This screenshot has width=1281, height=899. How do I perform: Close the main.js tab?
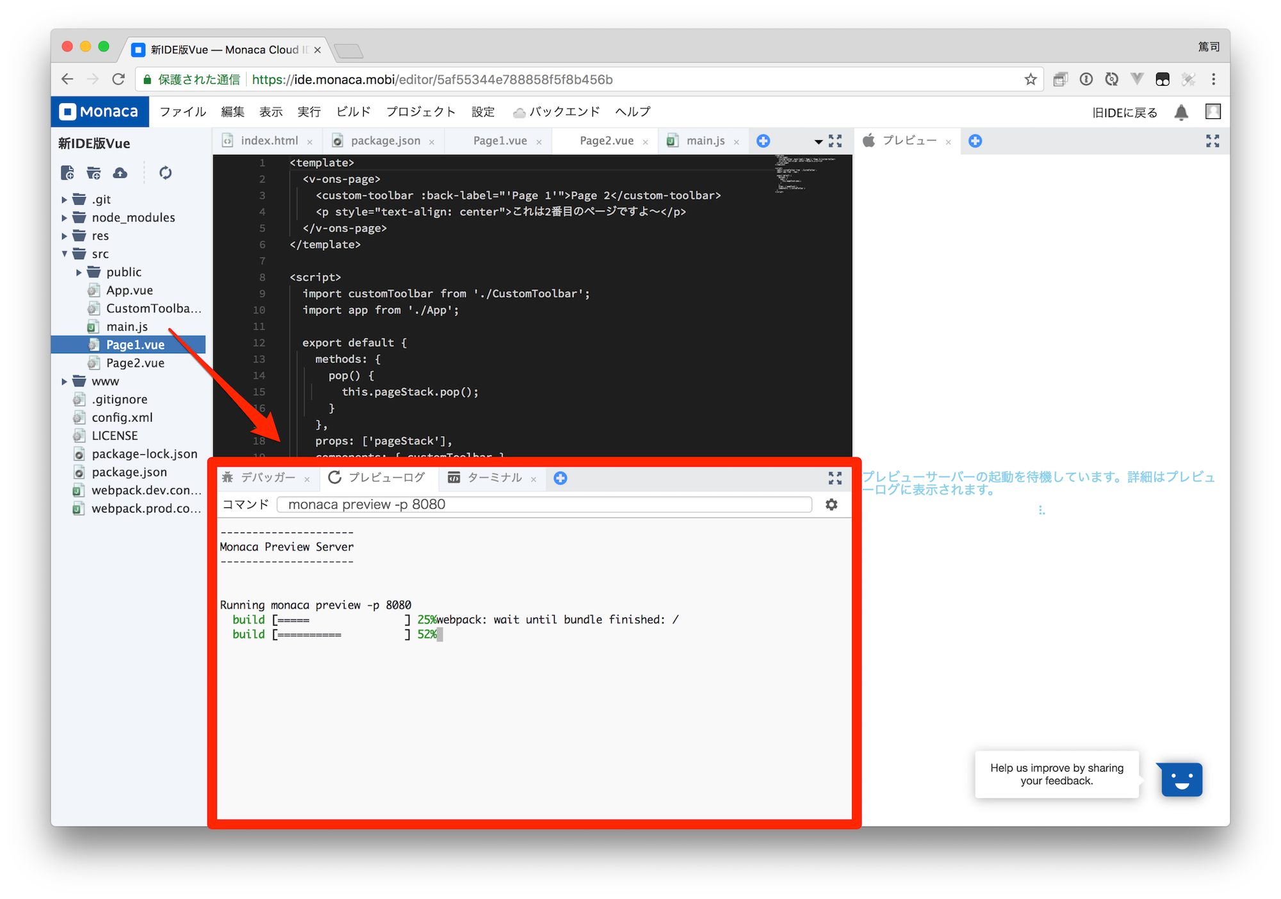[x=736, y=142]
